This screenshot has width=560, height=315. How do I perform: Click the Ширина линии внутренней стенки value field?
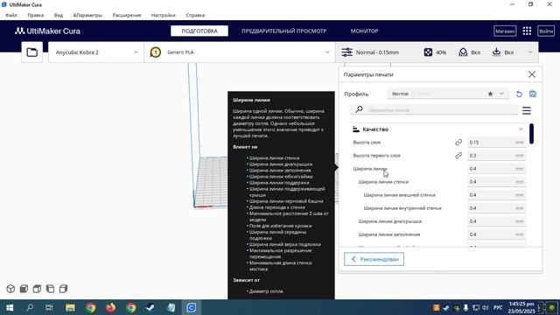pyautogui.click(x=496, y=208)
